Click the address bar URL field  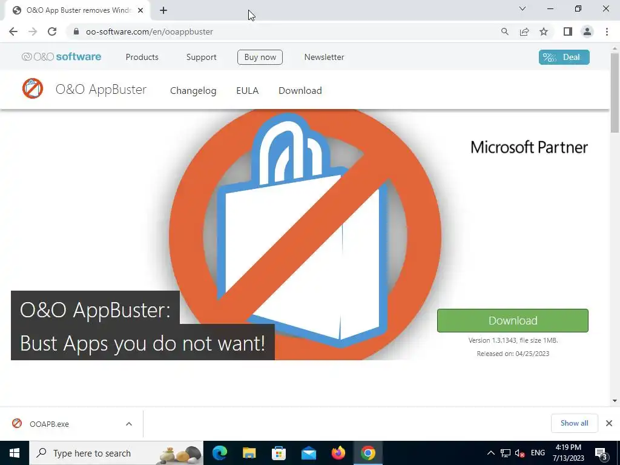coord(285,31)
